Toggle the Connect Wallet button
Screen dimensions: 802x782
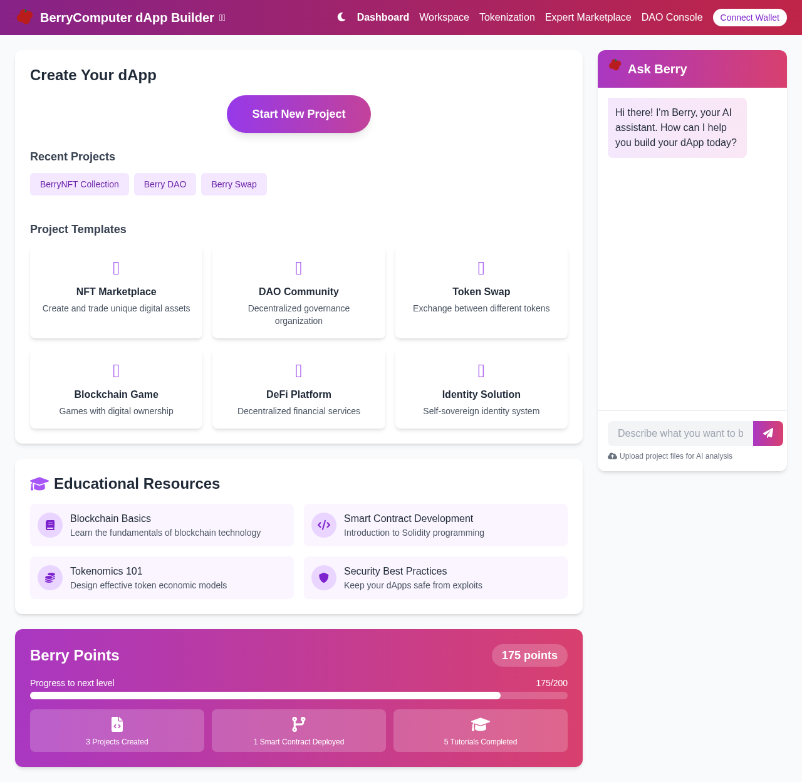[x=749, y=18]
